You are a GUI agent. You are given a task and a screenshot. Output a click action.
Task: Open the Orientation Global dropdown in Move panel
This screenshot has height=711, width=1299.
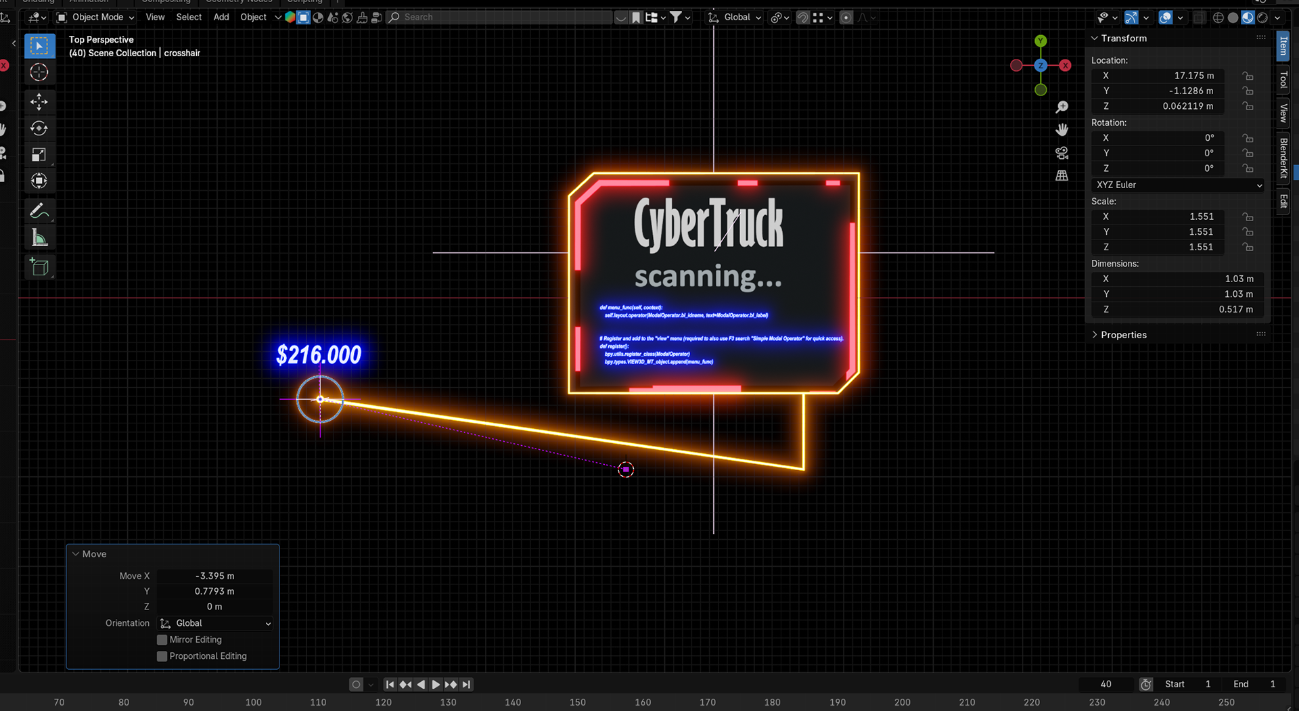pos(215,623)
